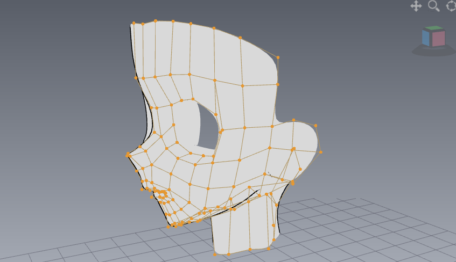Activate the Pan view tool icon
Screen dimensions: 456x262
pos(416,6)
